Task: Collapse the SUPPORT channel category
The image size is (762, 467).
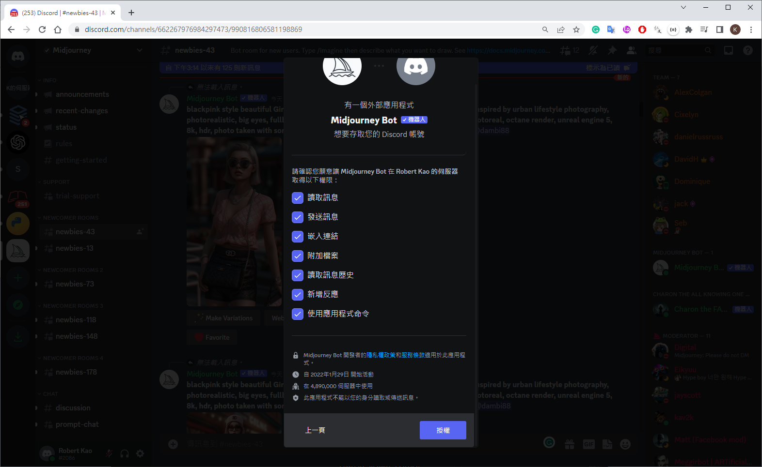Action: pyautogui.click(x=56, y=182)
